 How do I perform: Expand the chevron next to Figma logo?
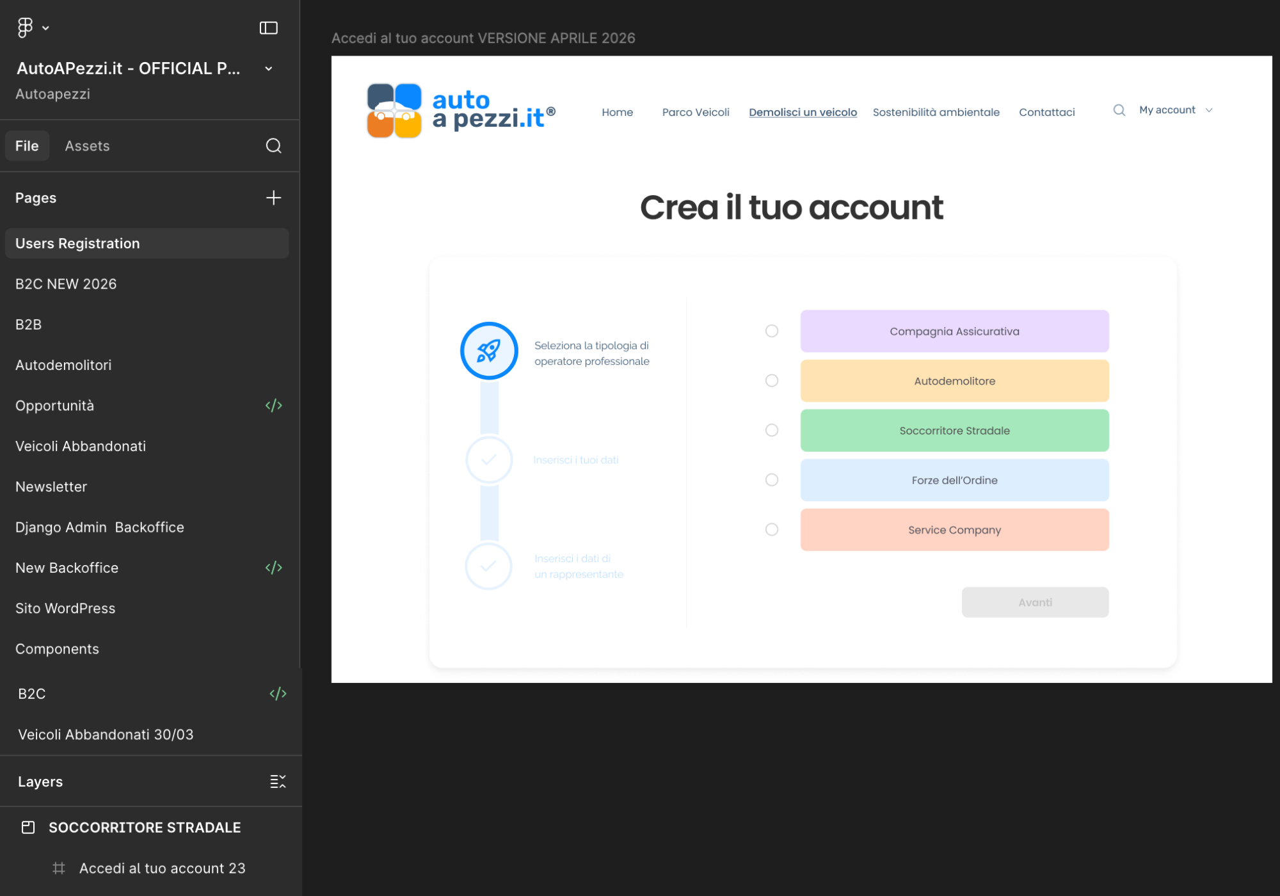click(45, 28)
